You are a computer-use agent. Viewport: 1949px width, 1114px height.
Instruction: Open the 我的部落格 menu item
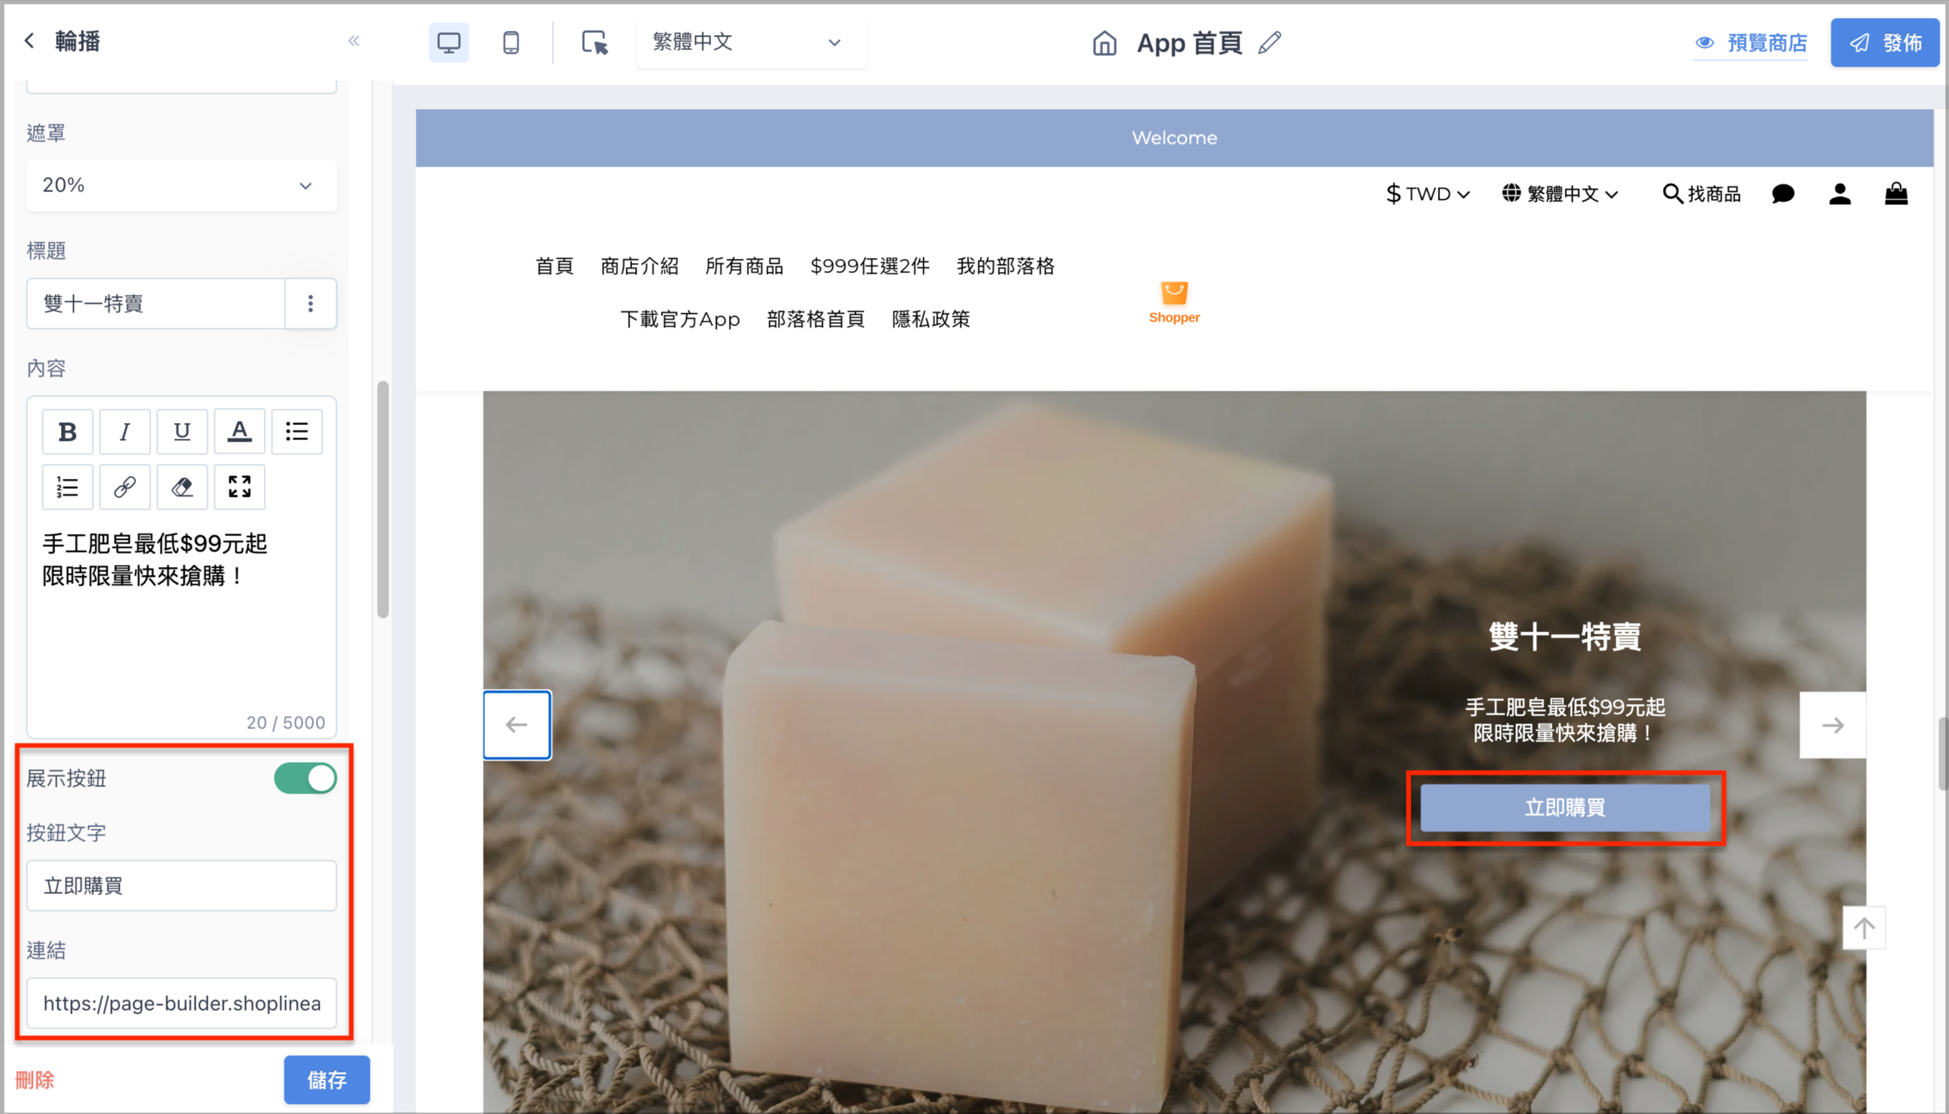(1005, 266)
